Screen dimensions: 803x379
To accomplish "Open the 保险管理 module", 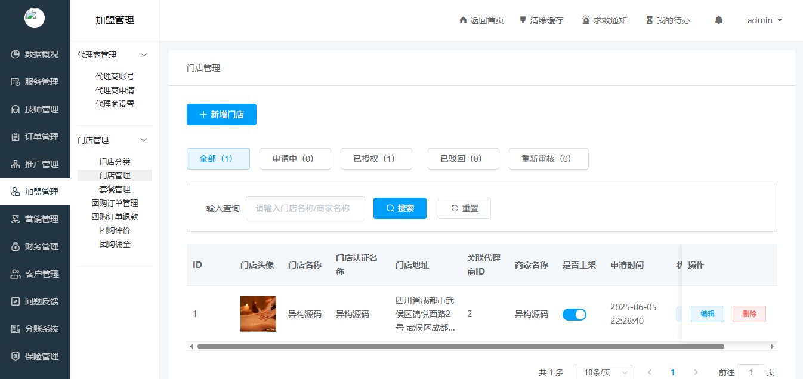I will (35, 356).
